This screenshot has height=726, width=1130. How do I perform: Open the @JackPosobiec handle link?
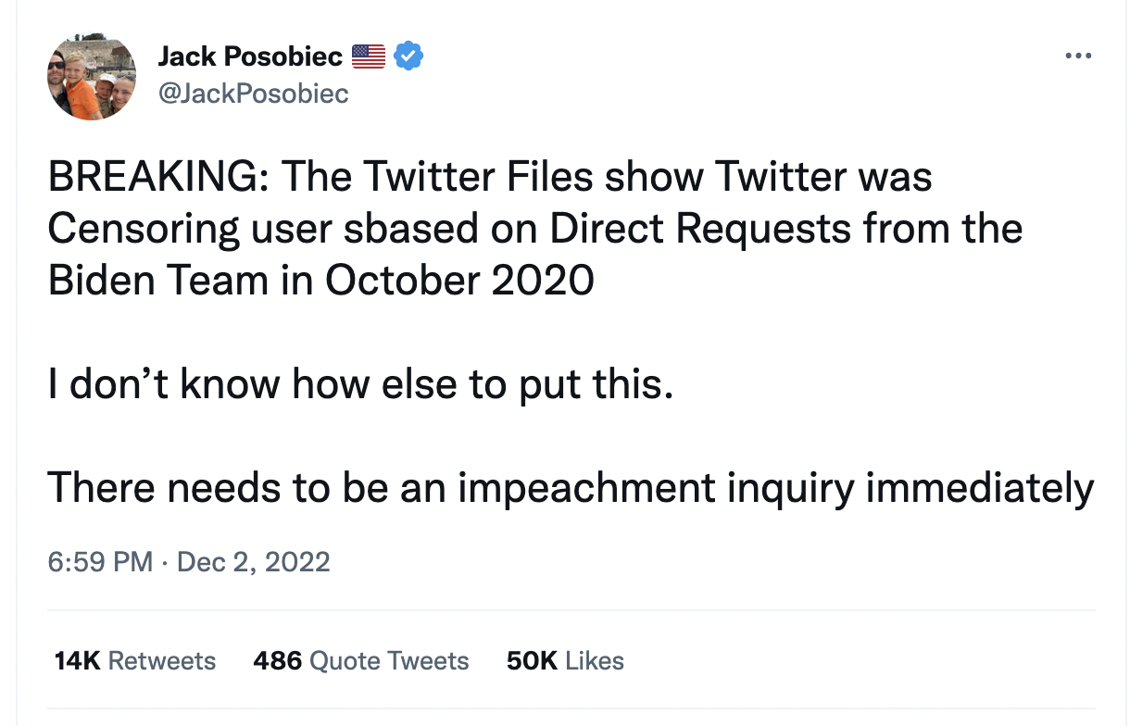coord(253,94)
